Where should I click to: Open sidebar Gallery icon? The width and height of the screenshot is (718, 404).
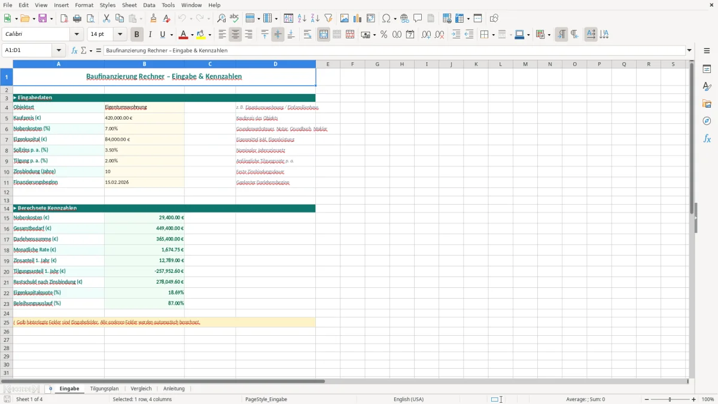tap(707, 104)
